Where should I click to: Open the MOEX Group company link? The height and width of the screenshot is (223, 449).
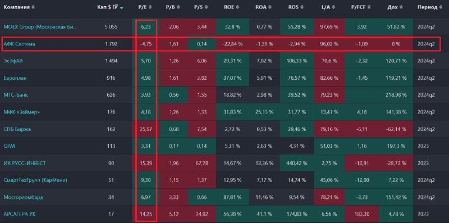[x=40, y=27]
